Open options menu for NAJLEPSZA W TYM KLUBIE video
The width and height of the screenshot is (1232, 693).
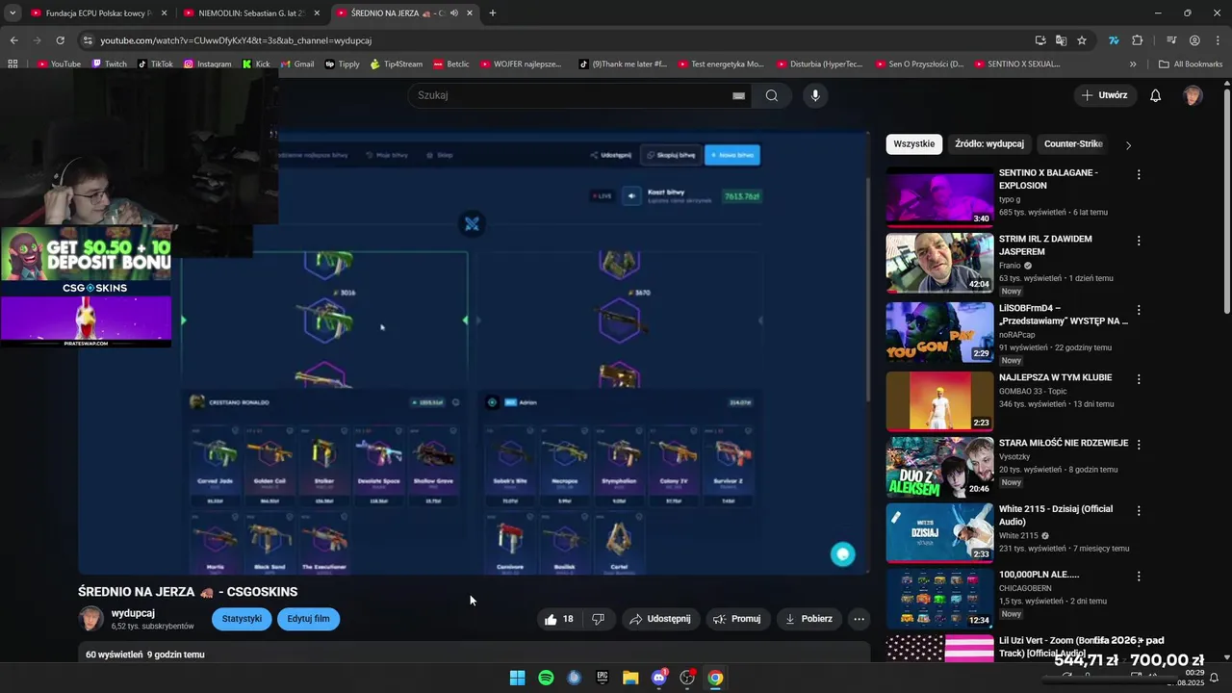pyautogui.click(x=1139, y=379)
